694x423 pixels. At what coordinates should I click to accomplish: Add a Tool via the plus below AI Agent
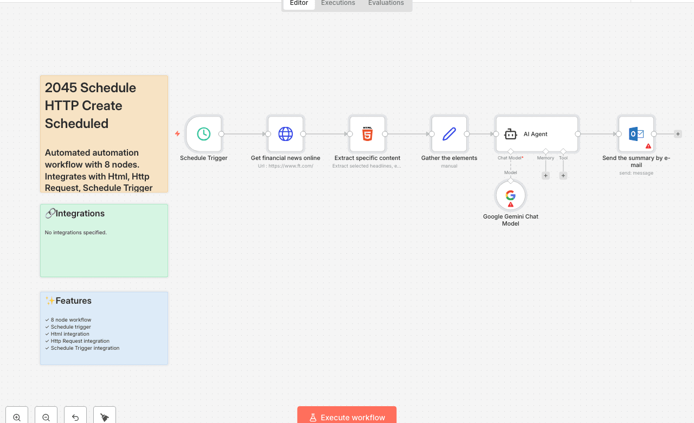tap(563, 175)
